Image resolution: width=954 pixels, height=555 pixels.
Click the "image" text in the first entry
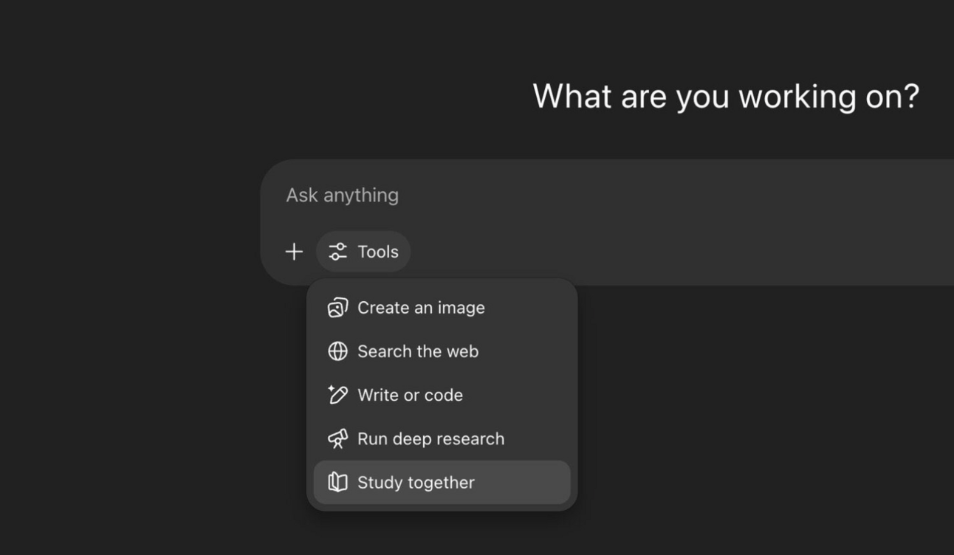(x=463, y=308)
